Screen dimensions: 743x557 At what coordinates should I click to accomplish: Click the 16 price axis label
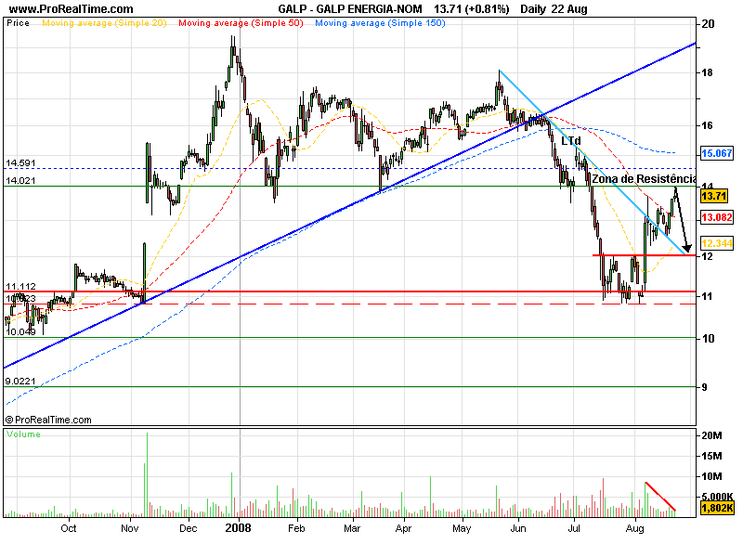click(x=708, y=125)
